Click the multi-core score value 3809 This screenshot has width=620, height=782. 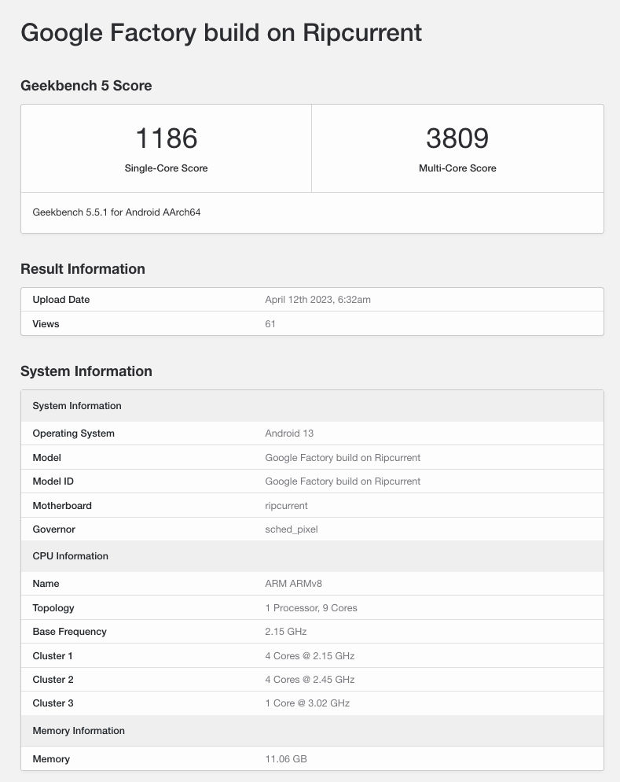point(457,138)
